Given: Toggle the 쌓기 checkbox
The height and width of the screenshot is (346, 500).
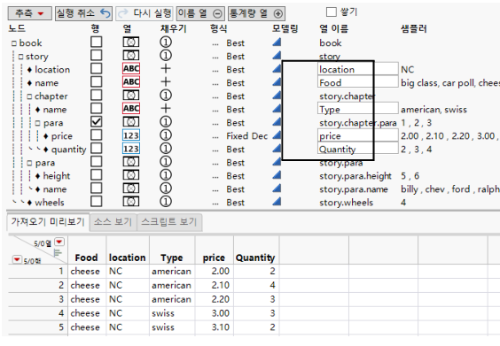Looking at the screenshot, I should (x=332, y=12).
